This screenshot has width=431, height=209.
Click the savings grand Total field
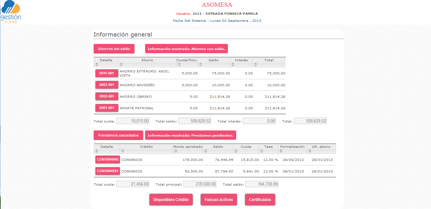(x=310, y=121)
